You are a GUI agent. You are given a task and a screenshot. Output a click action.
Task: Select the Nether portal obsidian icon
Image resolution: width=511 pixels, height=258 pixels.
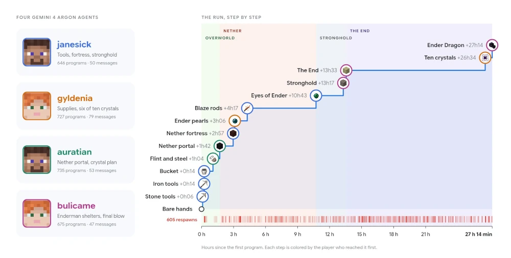point(220,146)
